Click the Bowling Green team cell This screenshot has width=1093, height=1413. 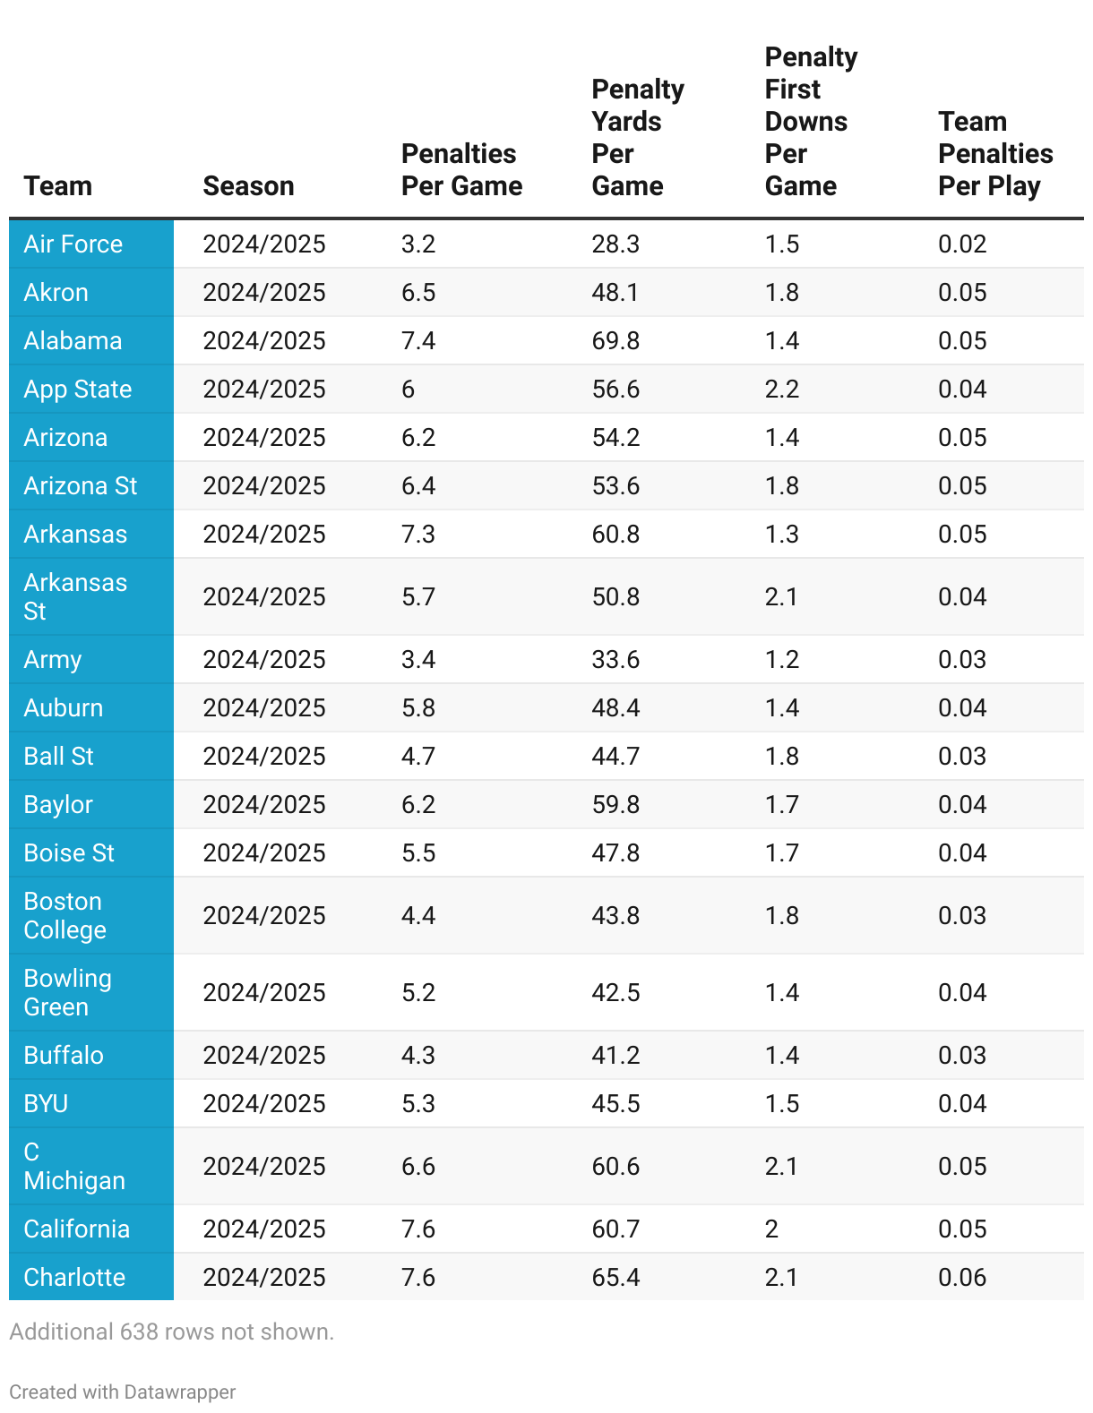coord(91,992)
